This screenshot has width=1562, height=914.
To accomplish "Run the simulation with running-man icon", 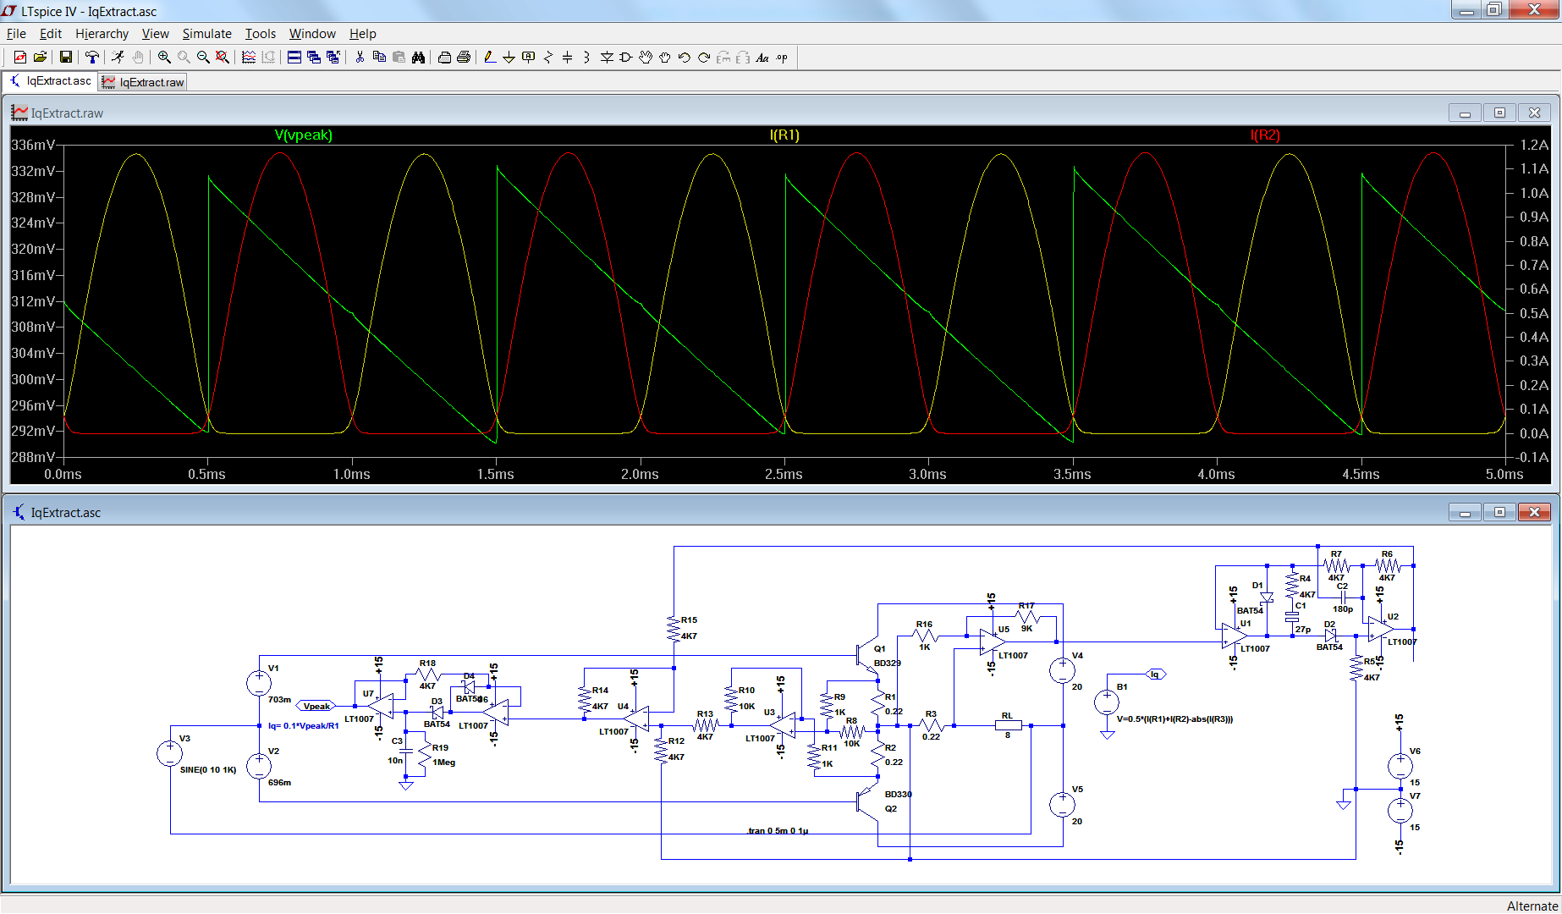I will 118,57.
